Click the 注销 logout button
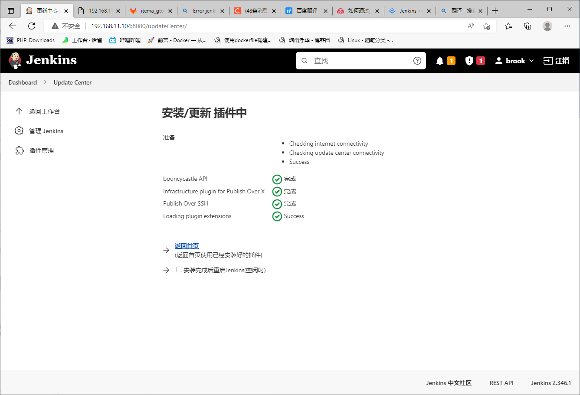 557,61
